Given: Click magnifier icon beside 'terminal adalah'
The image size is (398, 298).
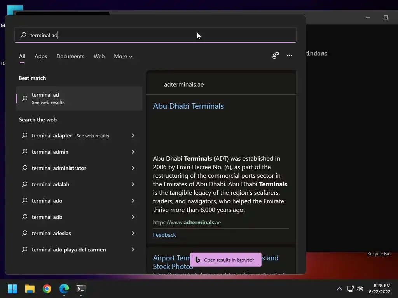Looking at the screenshot, I should click(24, 184).
